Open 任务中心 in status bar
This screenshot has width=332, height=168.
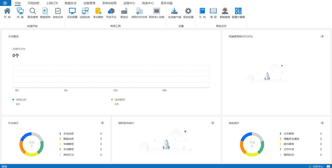point(316,166)
